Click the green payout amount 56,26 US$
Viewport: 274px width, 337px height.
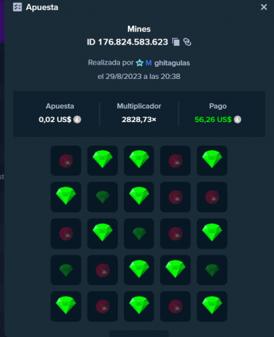point(213,119)
